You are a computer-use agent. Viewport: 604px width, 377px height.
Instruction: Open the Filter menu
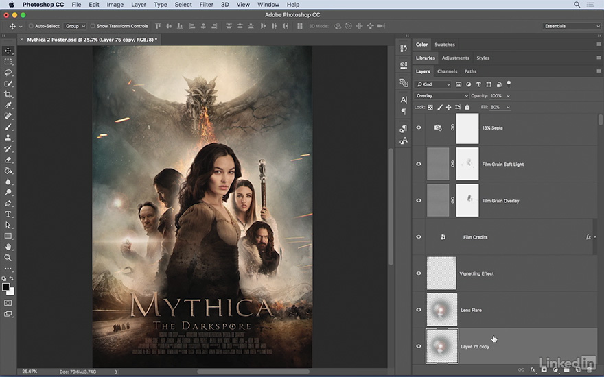206,5
